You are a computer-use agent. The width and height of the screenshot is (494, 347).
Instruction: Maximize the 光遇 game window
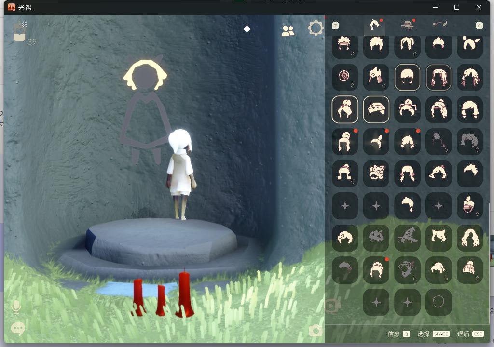457,7
